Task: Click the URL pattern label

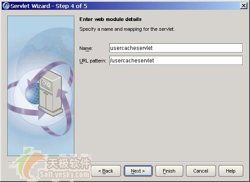Action: pos(93,61)
